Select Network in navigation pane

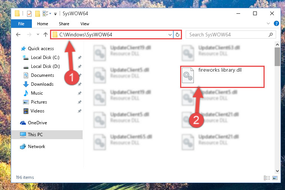[x=37, y=147]
